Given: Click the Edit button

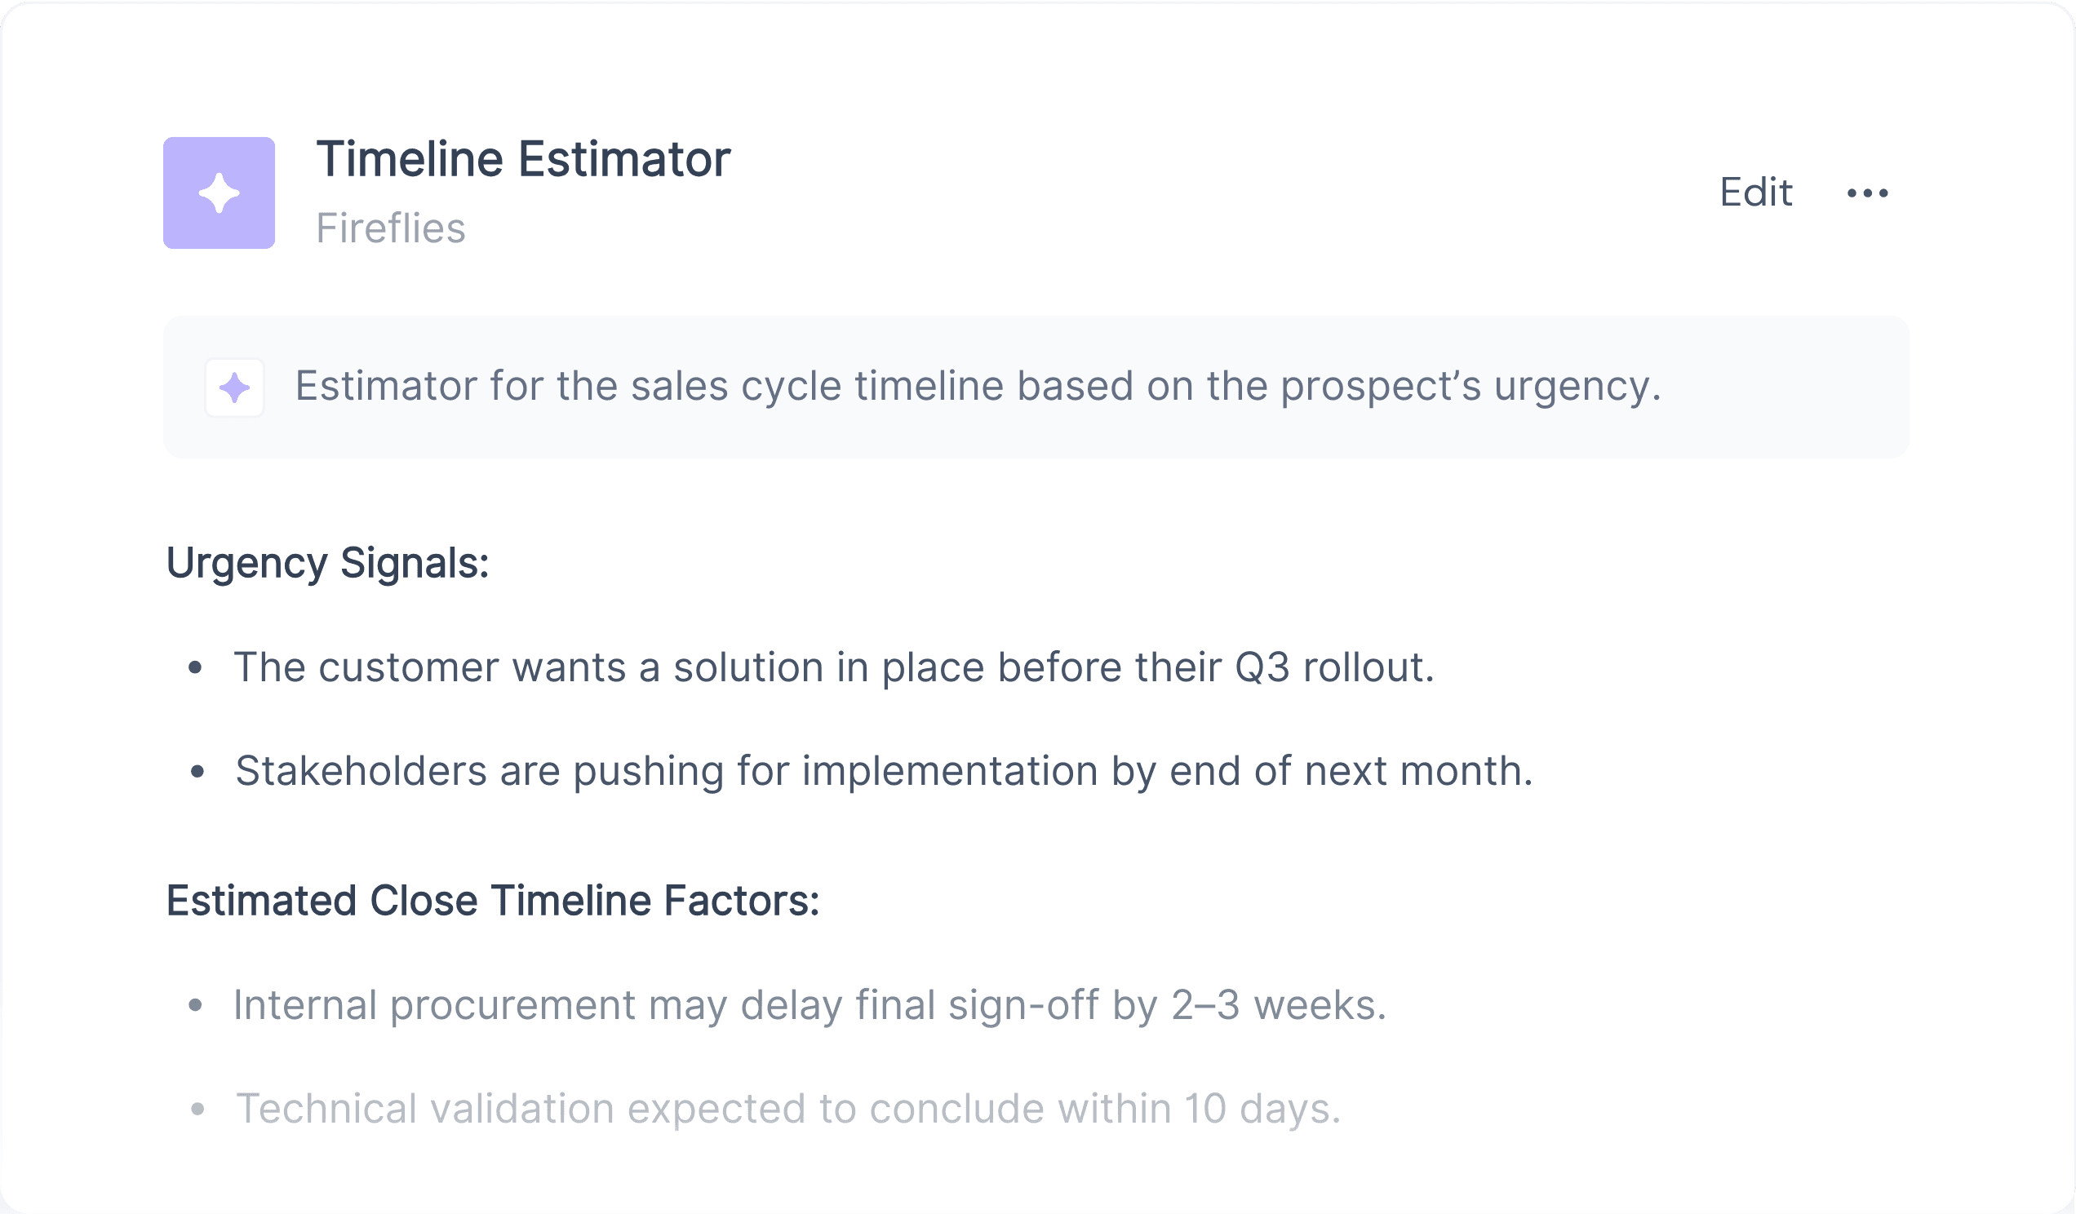Looking at the screenshot, I should click(1755, 193).
